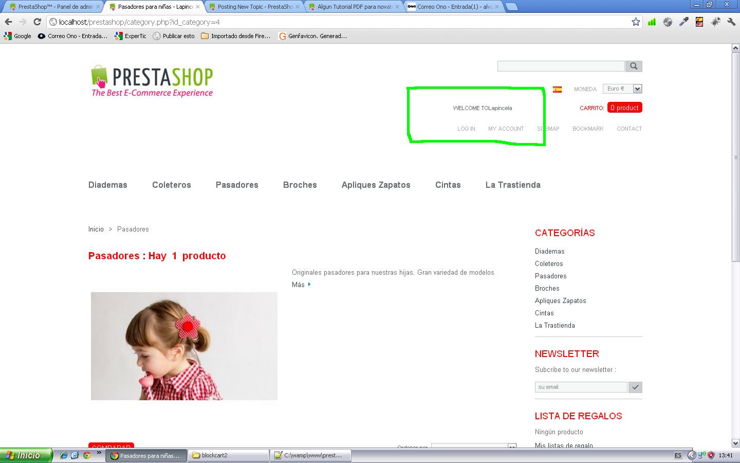The height and width of the screenshot is (463, 740).
Task: Switch to blockcart2 folder in taskbar
Action: tap(229, 455)
